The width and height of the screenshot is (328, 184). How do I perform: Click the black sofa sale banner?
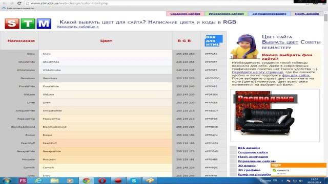(275, 116)
